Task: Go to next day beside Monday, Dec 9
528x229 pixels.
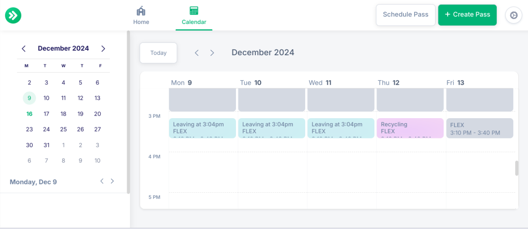Action: 112,181
